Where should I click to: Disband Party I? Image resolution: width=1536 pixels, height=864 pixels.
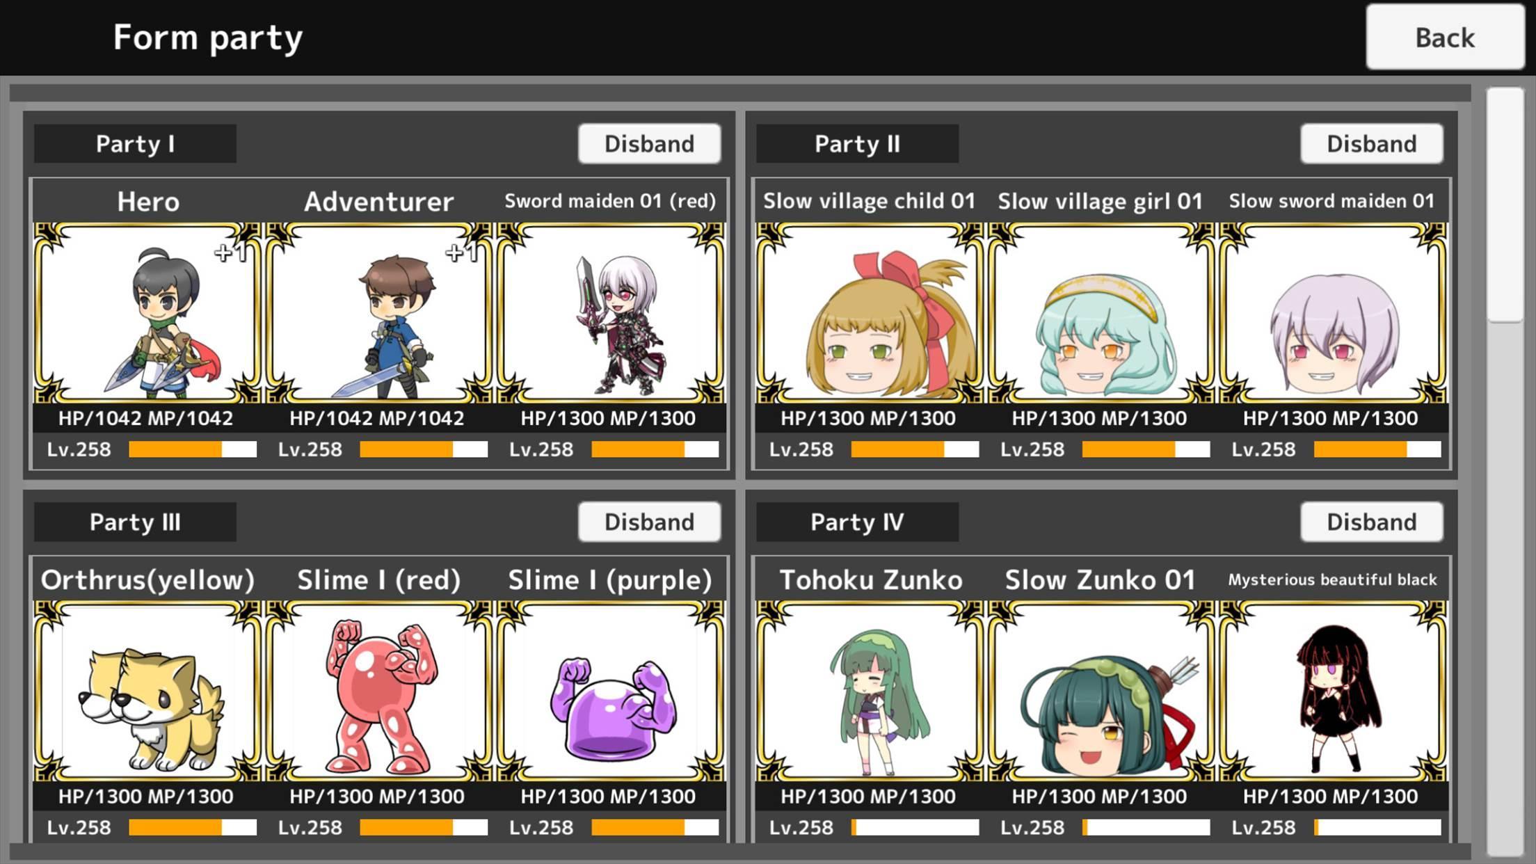pos(649,144)
